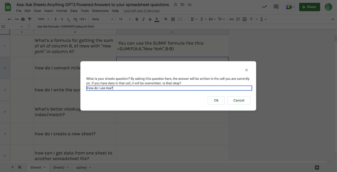Viewport: 337px width, 172px height.
Task: Open the View menu
Action: tap(37, 11)
